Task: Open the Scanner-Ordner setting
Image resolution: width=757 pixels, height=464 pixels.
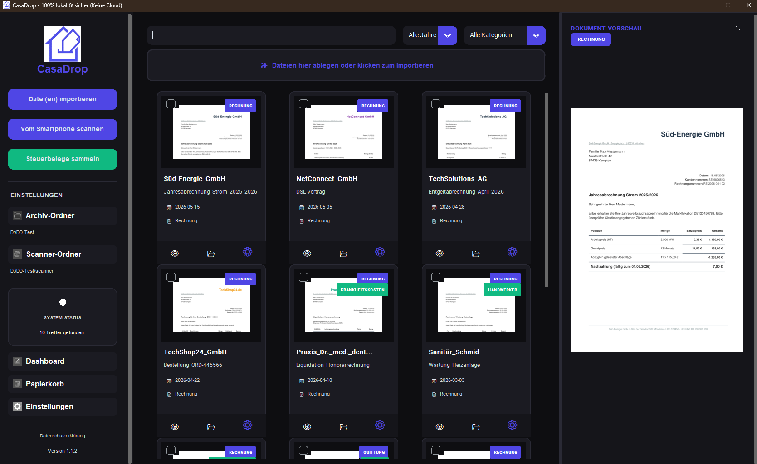Action: click(63, 254)
